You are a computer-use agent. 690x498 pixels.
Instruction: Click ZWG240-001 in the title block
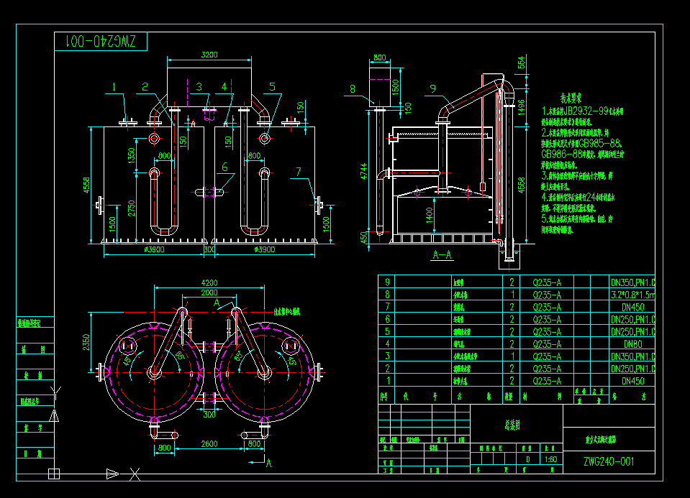click(609, 462)
